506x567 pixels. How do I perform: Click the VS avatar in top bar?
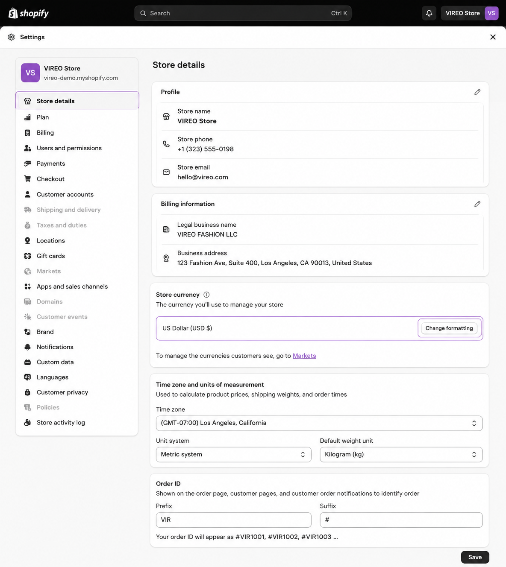tap(491, 13)
